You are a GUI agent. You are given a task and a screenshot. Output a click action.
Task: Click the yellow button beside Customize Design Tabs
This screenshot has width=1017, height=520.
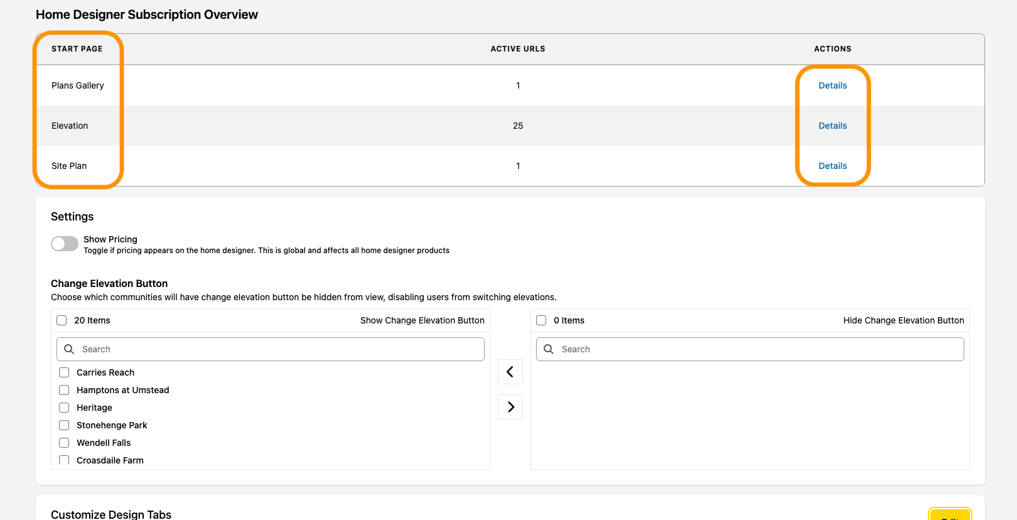tap(950, 514)
